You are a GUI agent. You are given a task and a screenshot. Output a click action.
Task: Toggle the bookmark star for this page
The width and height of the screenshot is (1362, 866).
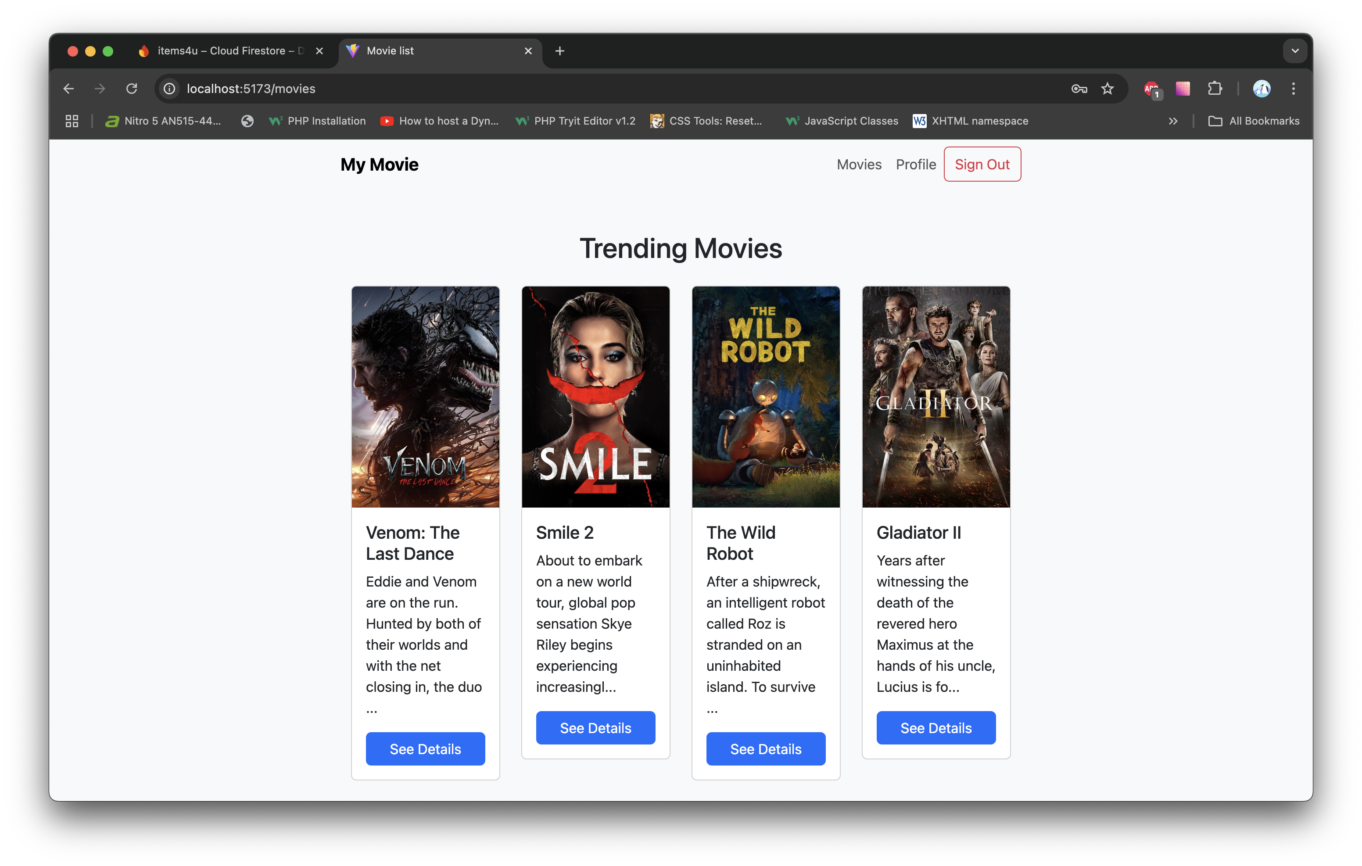(1107, 88)
